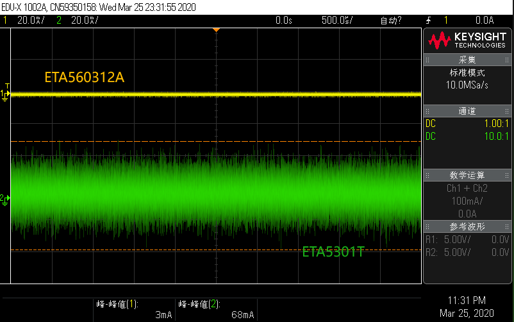Click the orange trigger position triangle
The image size is (514, 322).
click(x=216, y=30)
